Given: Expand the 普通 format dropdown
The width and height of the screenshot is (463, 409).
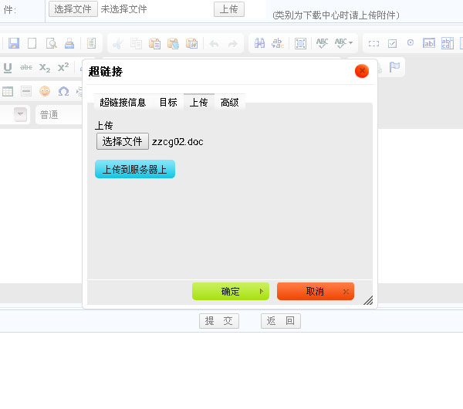Looking at the screenshot, I should point(21,115).
